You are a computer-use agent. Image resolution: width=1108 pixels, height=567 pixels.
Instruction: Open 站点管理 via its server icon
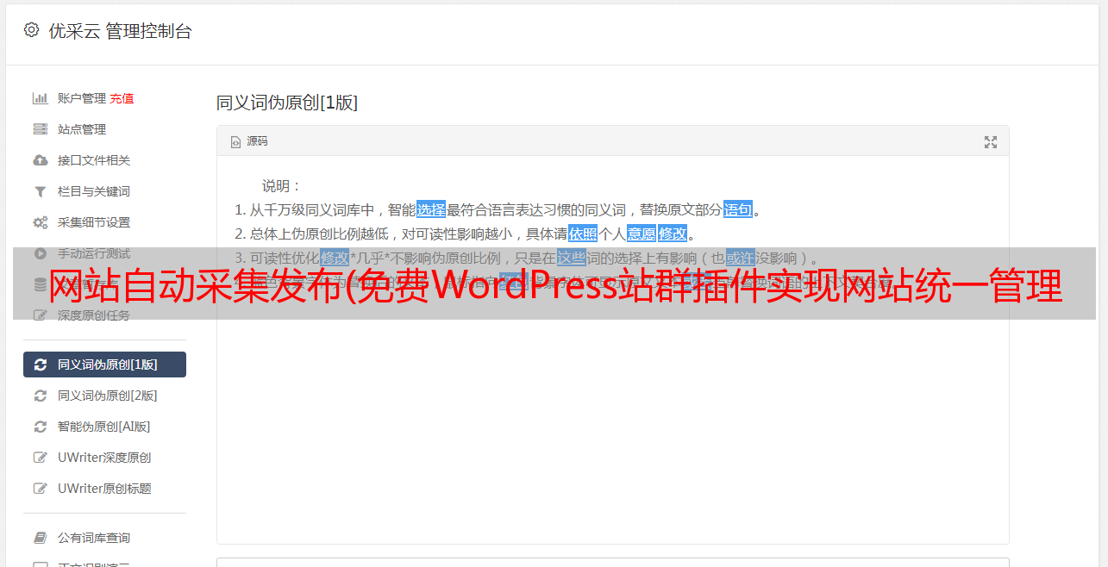coord(40,129)
